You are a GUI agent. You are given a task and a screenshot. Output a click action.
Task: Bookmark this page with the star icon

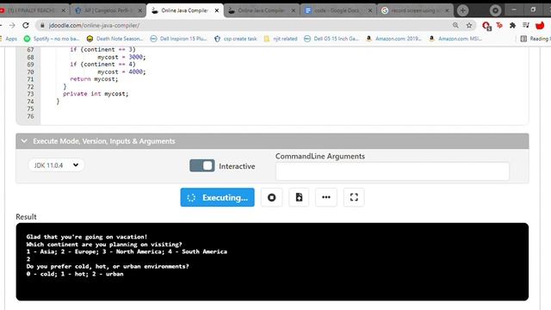click(x=469, y=25)
